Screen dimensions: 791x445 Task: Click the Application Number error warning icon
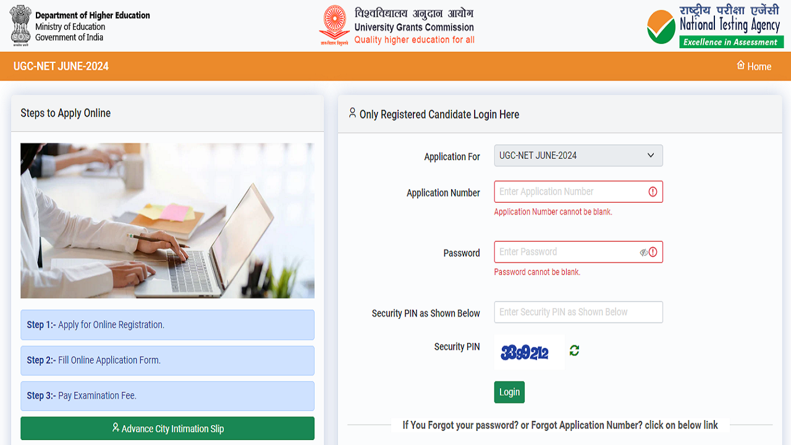653,192
